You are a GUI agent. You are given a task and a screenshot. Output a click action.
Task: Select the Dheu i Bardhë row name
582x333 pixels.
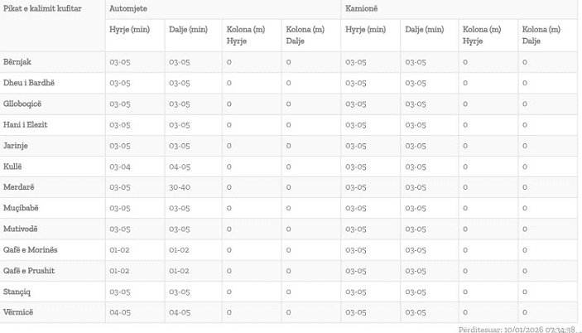29,83
